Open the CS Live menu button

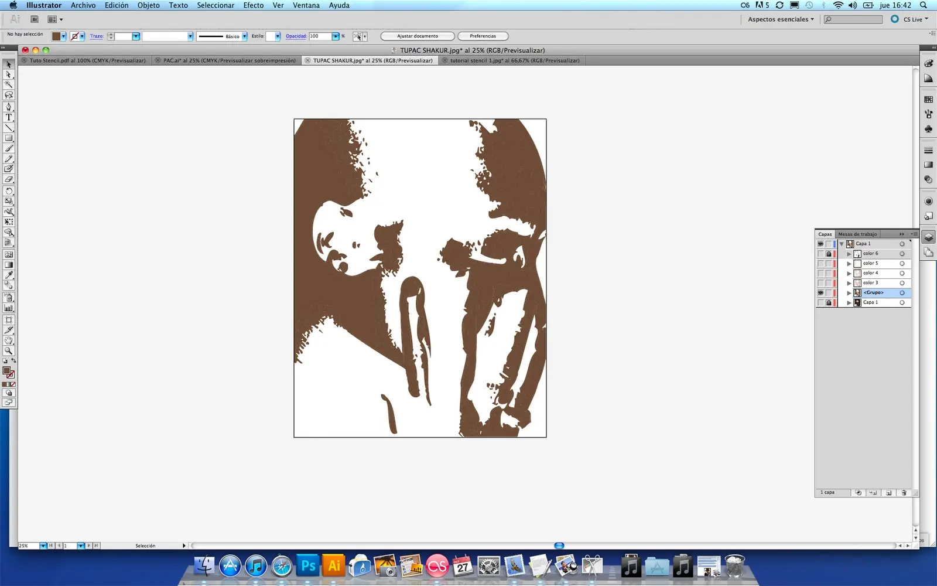pyautogui.click(x=911, y=19)
